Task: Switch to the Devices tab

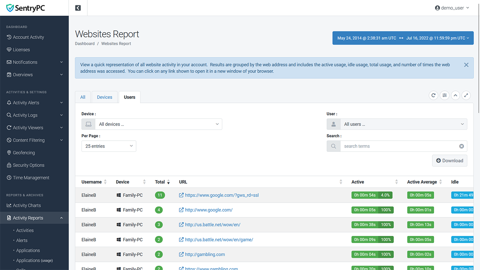Action: click(x=104, y=97)
